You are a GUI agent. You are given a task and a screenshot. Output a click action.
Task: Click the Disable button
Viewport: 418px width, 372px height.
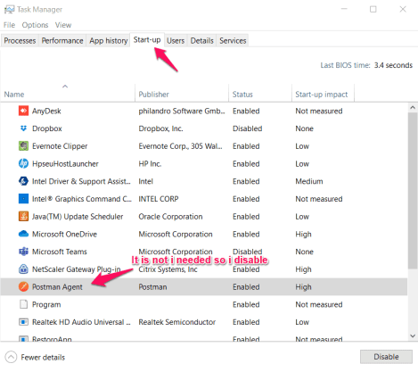tap(386, 357)
